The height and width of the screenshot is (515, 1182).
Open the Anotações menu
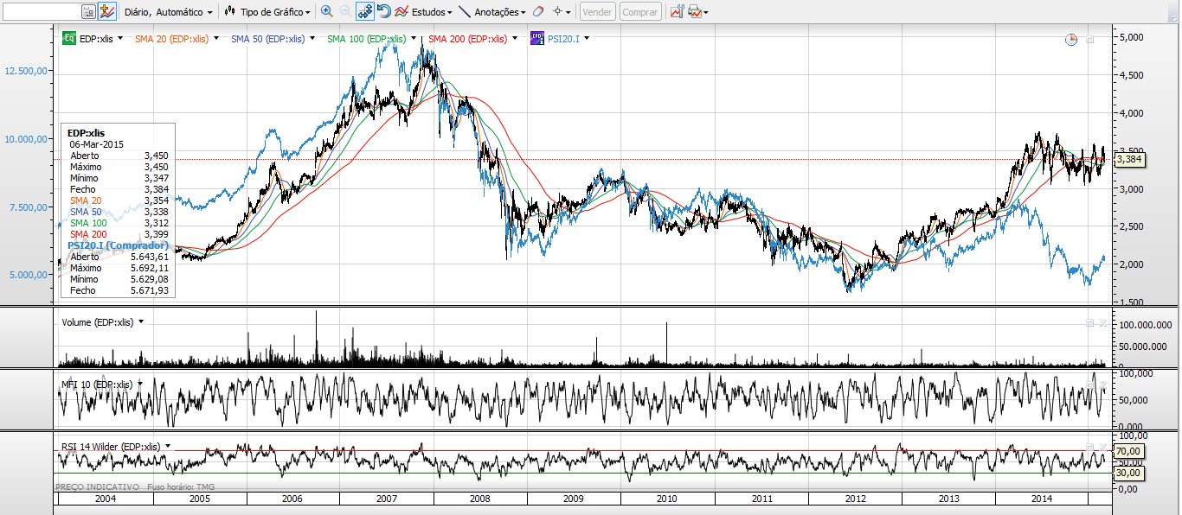click(x=491, y=12)
